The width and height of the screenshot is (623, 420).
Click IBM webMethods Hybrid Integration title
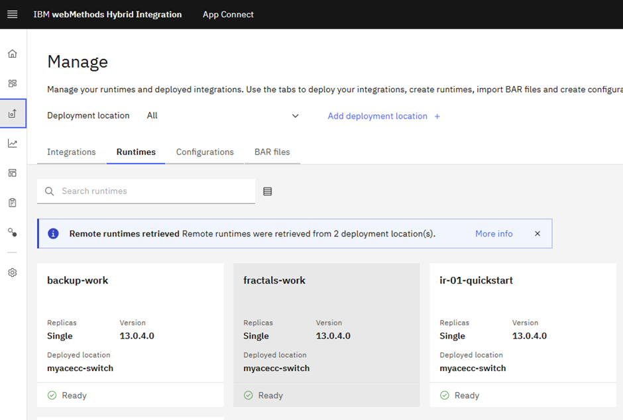click(x=107, y=15)
